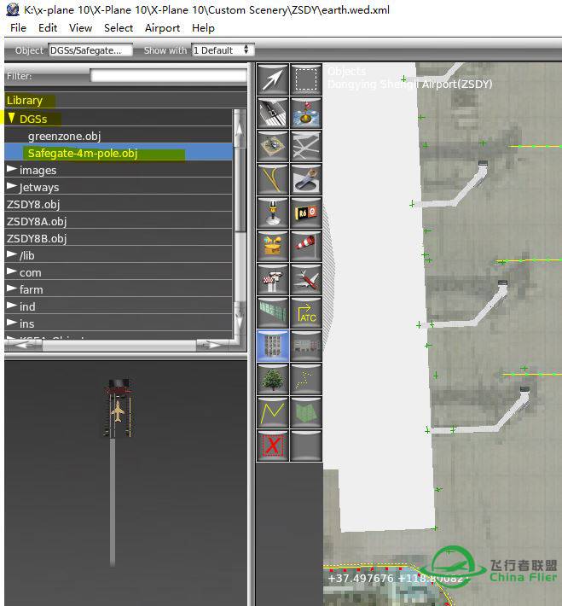The width and height of the screenshot is (562, 606).
Task: Open the Select menu
Action: point(119,28)
